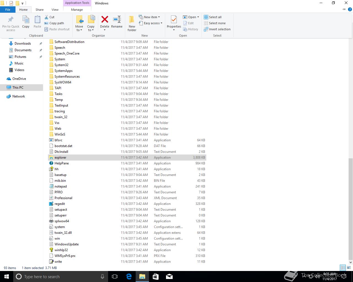Viewport: 353px width, 282px height.
Task: Select the write application file
Action: 127,262
